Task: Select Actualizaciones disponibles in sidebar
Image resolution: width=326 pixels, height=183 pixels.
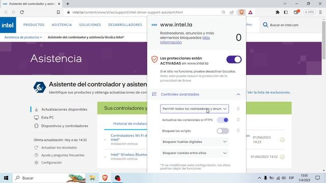Action: point(64,109)
